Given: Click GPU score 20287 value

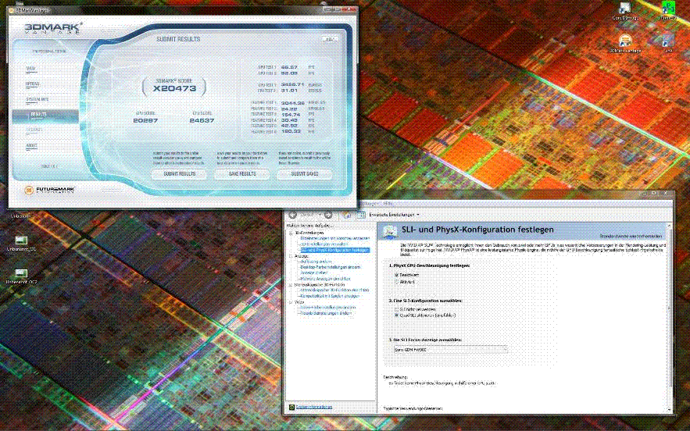Looking at the screenshot, I should tap(145, 120).
